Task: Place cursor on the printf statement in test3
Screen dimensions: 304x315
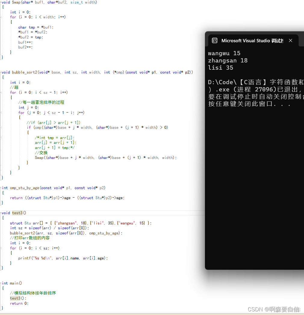Action: pos(54,258)
